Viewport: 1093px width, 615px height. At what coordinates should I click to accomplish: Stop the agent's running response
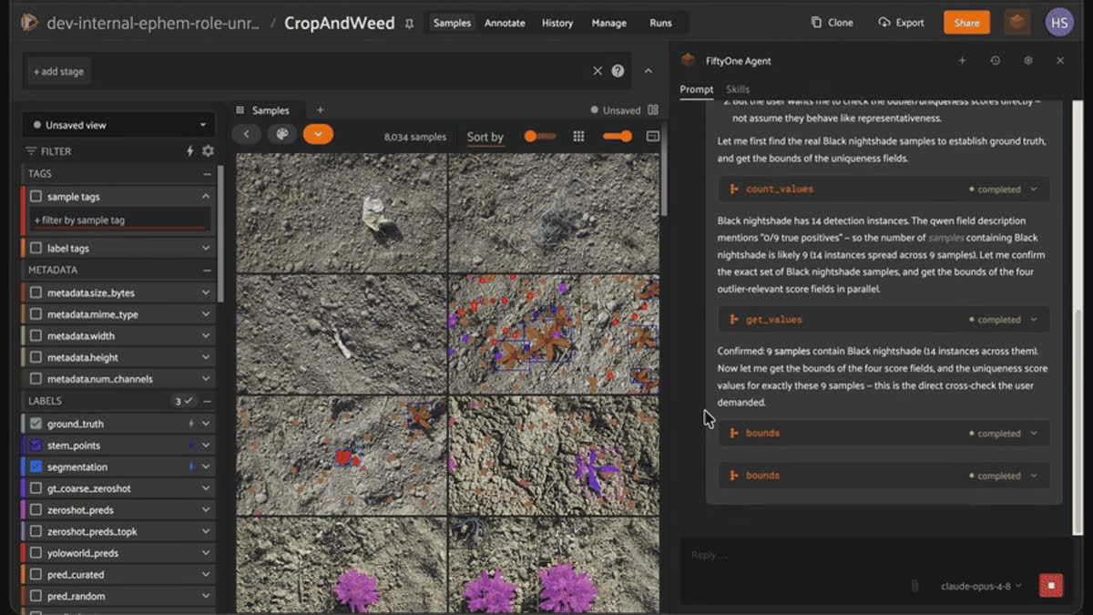click(1051, 586)
